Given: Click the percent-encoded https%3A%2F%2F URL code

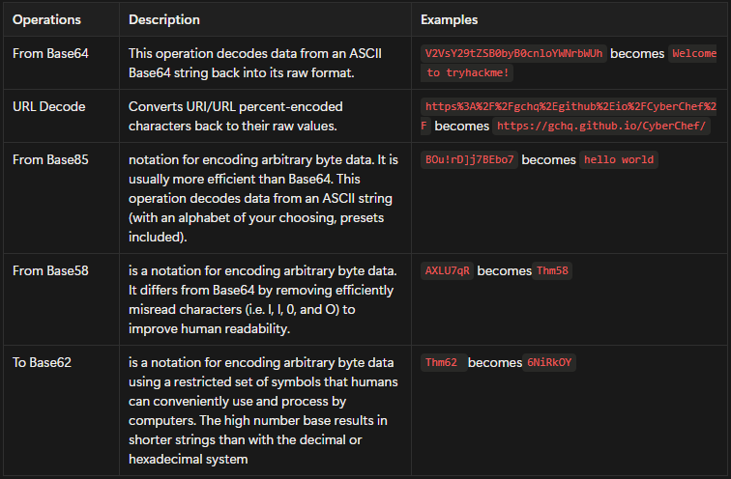Looking at the screenshot, I should point(569,106).
